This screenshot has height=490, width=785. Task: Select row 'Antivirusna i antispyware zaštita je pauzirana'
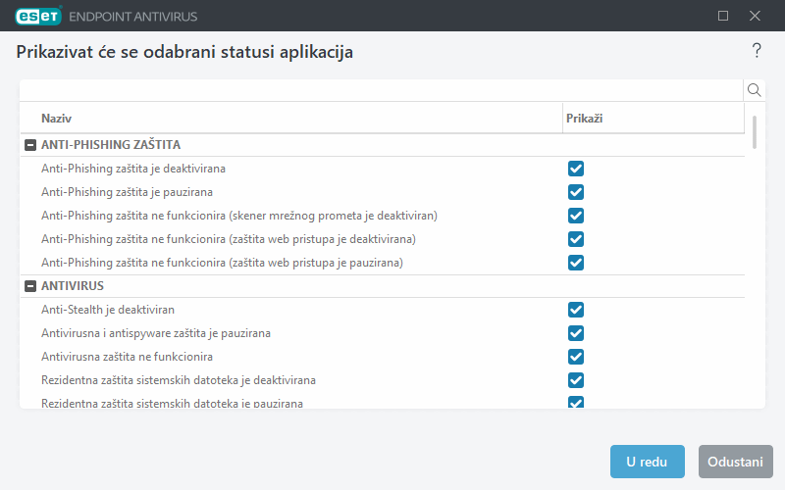383,333
